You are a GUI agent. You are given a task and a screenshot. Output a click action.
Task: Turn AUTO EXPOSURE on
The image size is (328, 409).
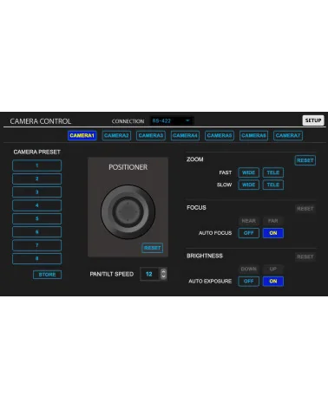(273, 281)
